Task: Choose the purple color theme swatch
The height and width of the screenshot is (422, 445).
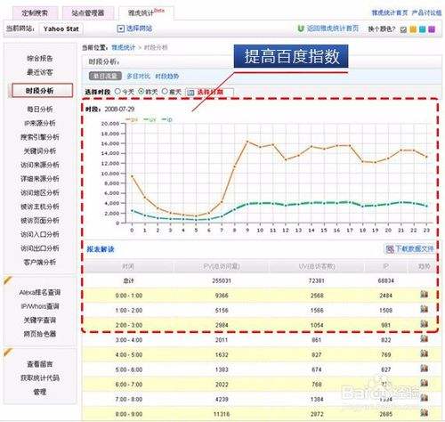Action: point(432,29)
